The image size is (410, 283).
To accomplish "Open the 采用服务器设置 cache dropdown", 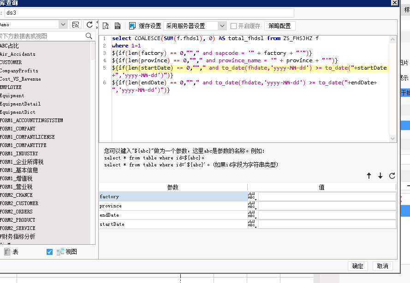I will pyautogui.click(x=222, y=26).
